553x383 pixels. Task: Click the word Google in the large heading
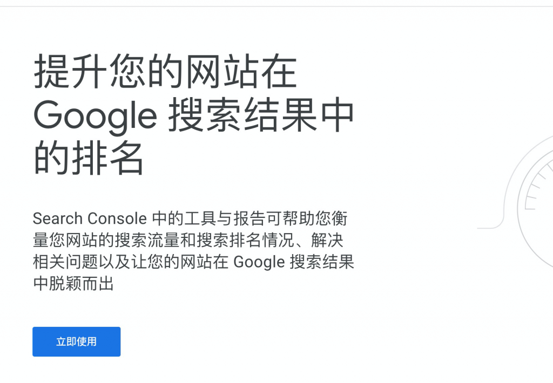point(95,115)
